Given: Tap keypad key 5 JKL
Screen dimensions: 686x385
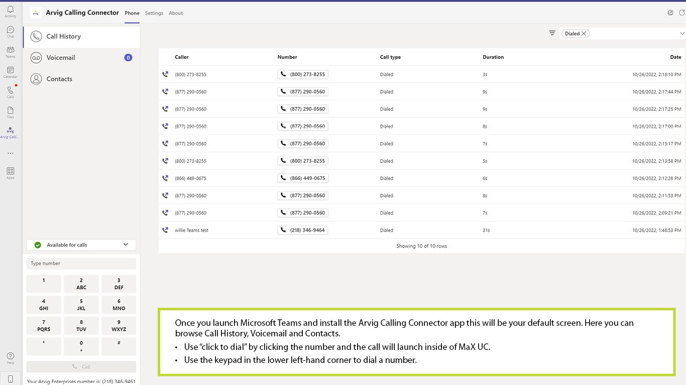Looking at the screenshot, I should tap(81, 305).
